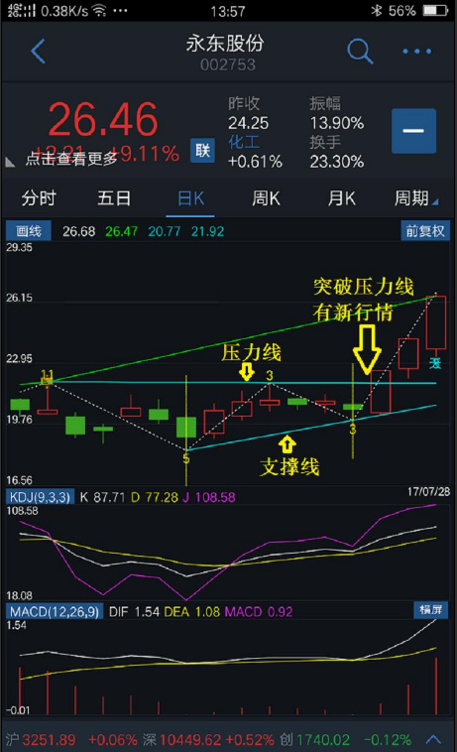Viewport: 457px width, 752px height.
Task: Select the latest red candlestick
Action: click(x=436, y=322)
